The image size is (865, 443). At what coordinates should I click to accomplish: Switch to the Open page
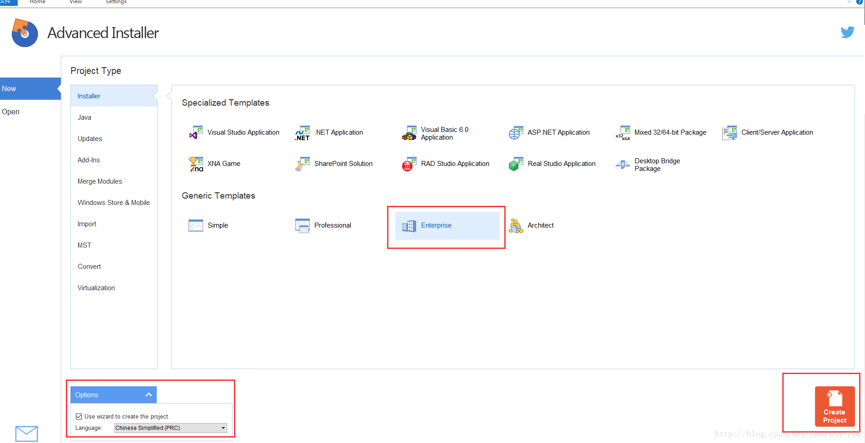(30, 112)
